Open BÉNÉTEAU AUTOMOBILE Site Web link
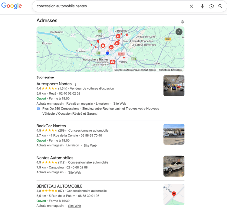The width and height of the screenshot is (227, 209). (74, 206)
